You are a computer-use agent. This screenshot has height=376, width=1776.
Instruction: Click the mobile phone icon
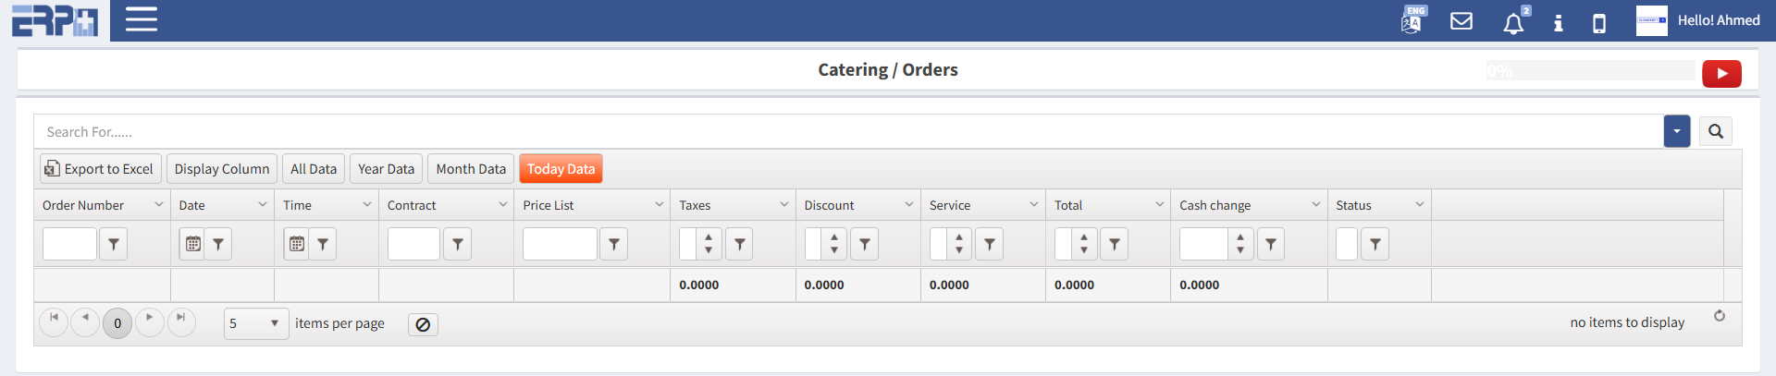coord(1599,23)
